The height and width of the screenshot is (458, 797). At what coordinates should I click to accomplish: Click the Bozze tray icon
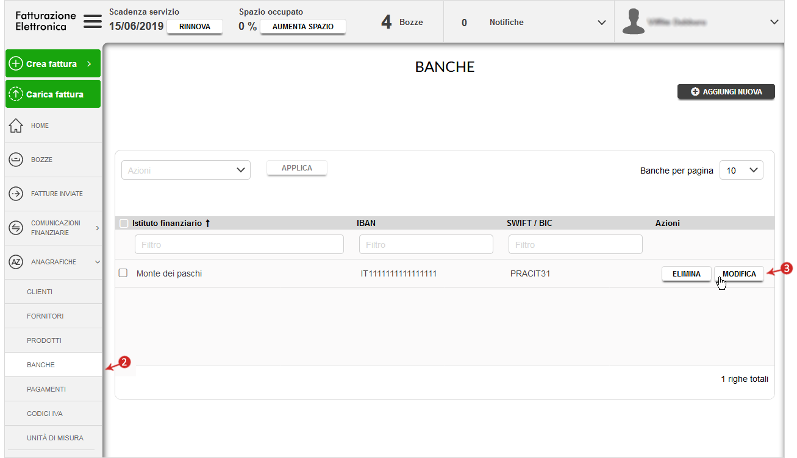16,160
